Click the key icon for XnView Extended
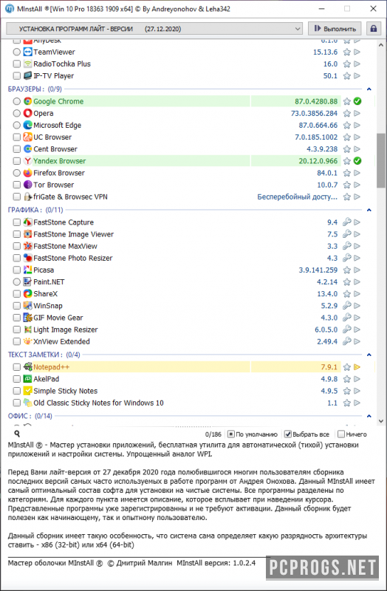This screenshot has width=387, height=591. [x=346, y=341]
